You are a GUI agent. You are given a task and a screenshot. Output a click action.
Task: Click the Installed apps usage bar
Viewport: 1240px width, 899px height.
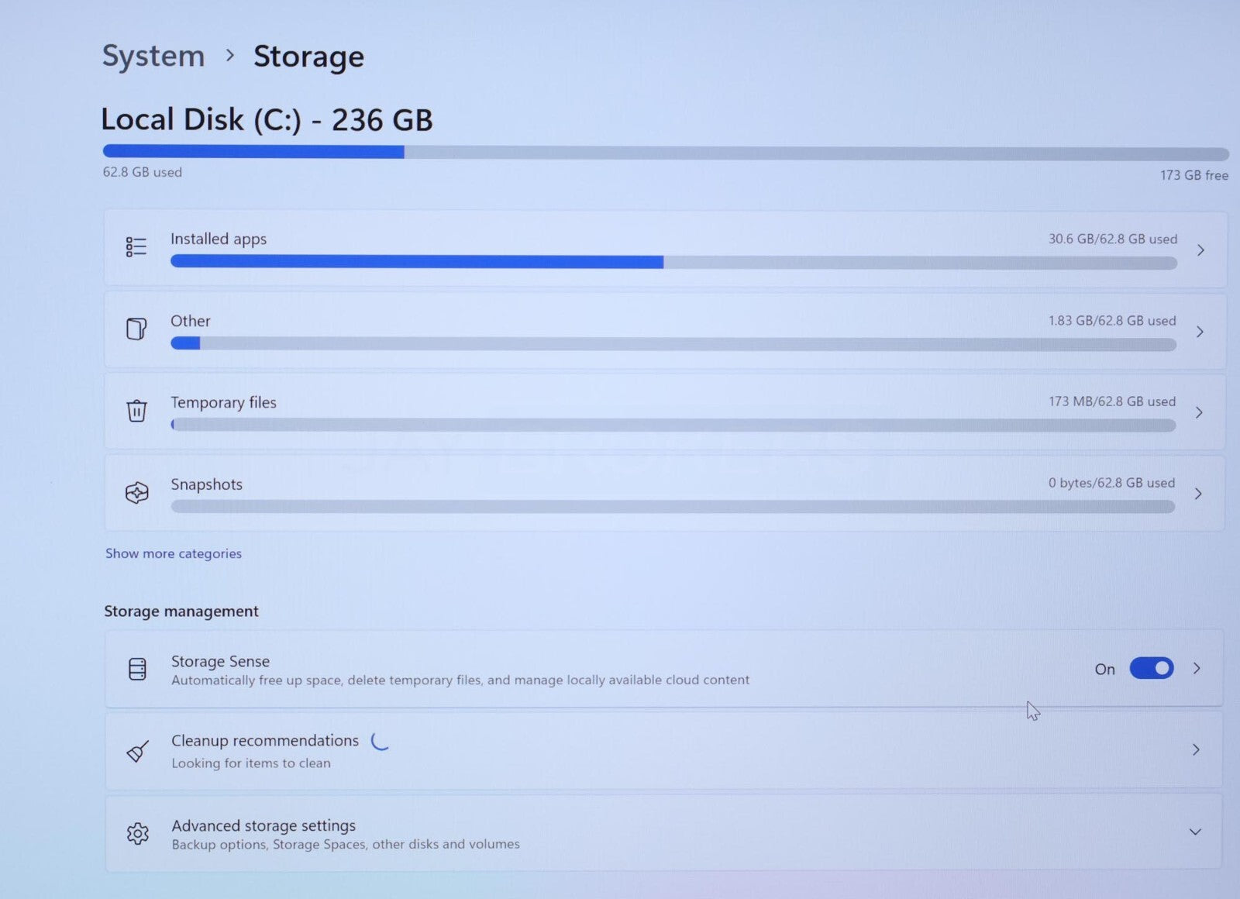(x=673, y=262)
